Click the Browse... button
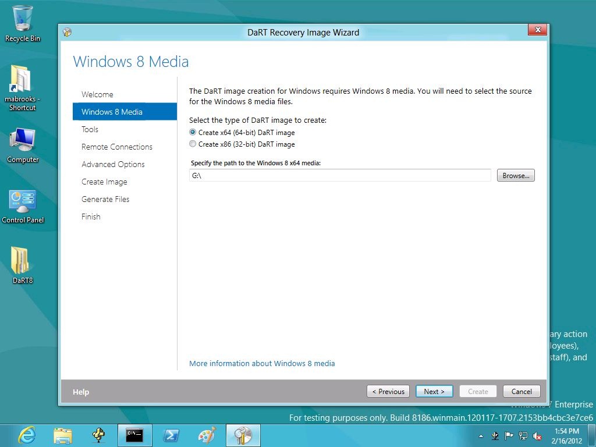Image resolution: width=596 pixels, height=447 pixels. point(516,175)
